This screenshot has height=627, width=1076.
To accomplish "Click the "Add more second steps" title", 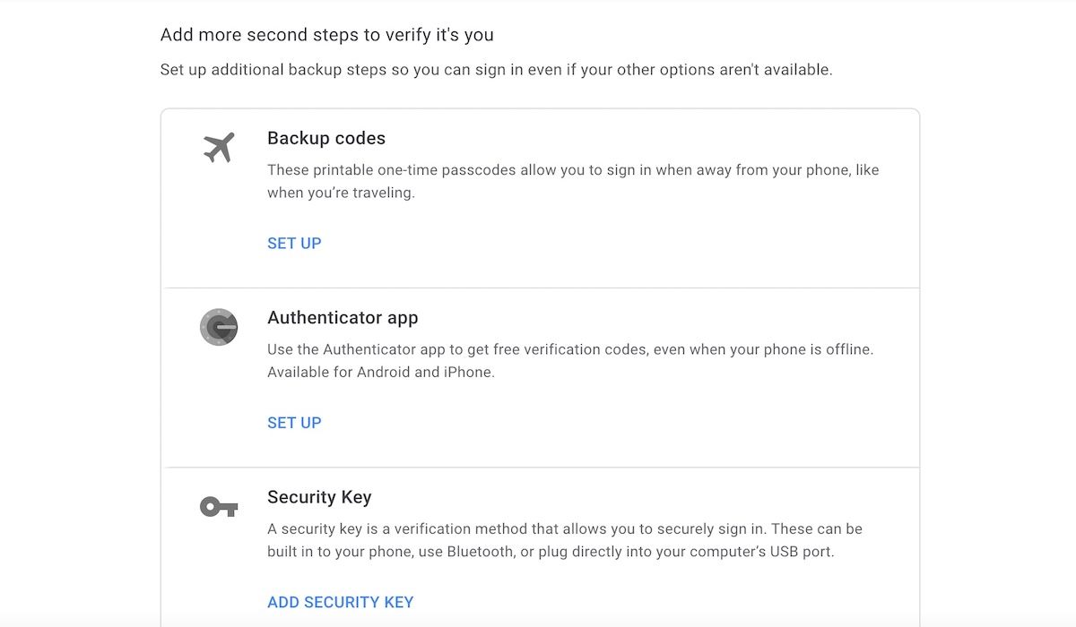I will coord(326,35).
